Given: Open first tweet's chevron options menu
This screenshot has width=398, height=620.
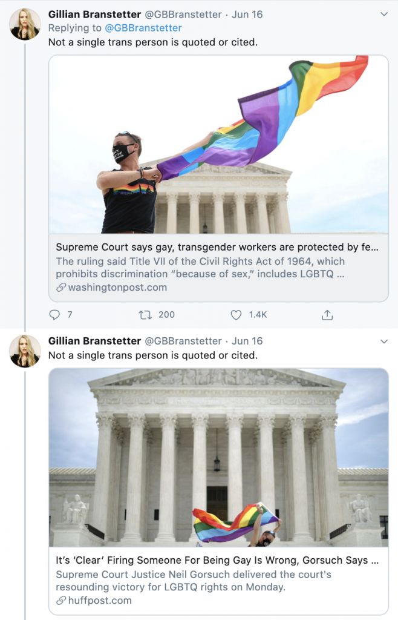Looking at the screenshot, I should [383, 15].
